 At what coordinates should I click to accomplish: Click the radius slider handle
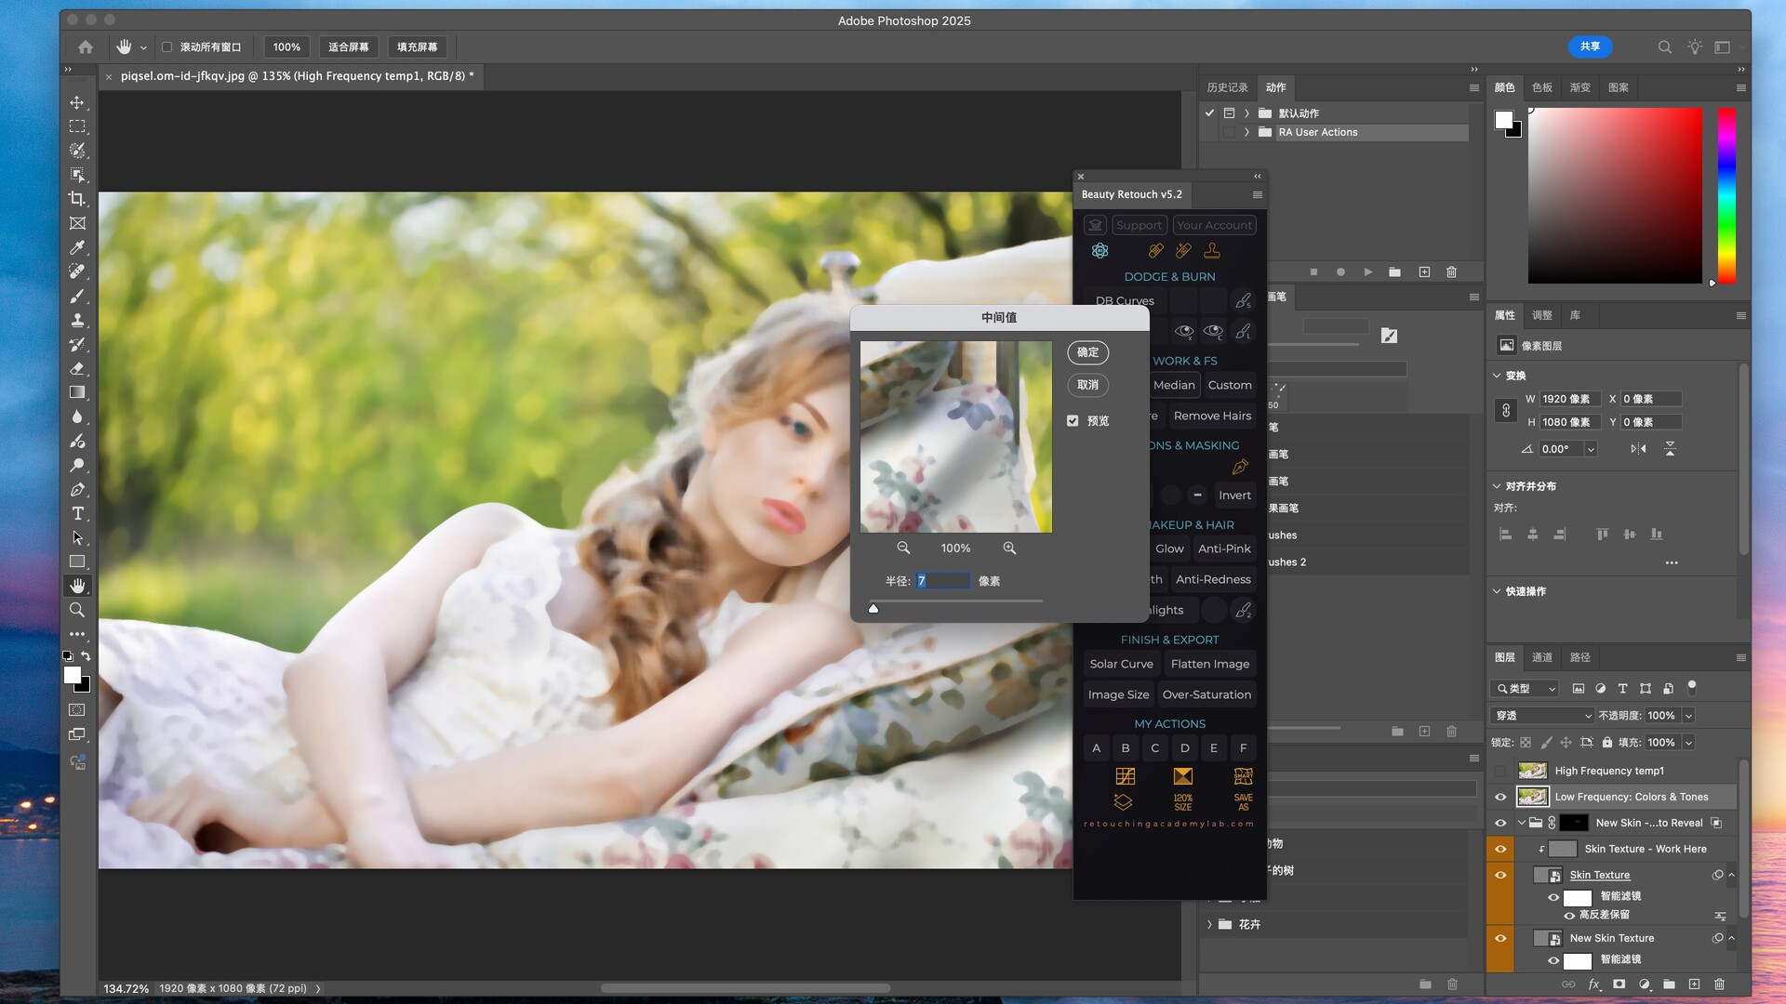pos(873,609)
